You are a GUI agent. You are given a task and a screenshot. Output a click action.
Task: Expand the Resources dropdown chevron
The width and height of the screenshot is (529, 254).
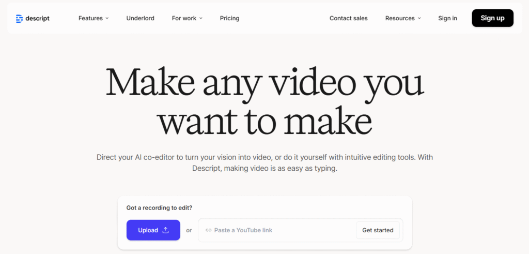point(419,18)
